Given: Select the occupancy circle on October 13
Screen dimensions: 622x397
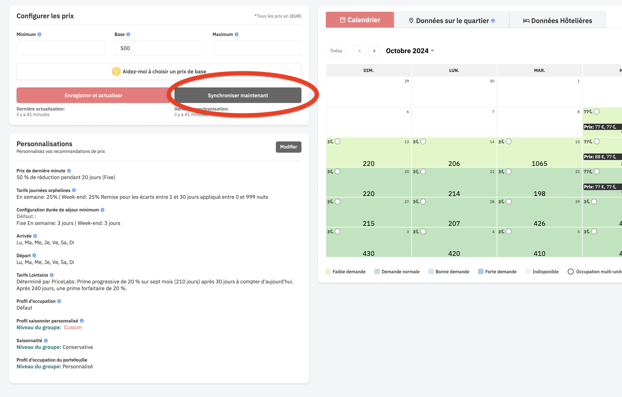Looking at the screenshot, I should 338,141.
